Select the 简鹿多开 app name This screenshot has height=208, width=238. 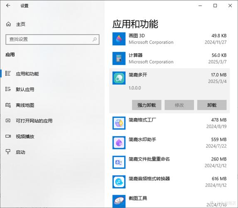(138, 75)
